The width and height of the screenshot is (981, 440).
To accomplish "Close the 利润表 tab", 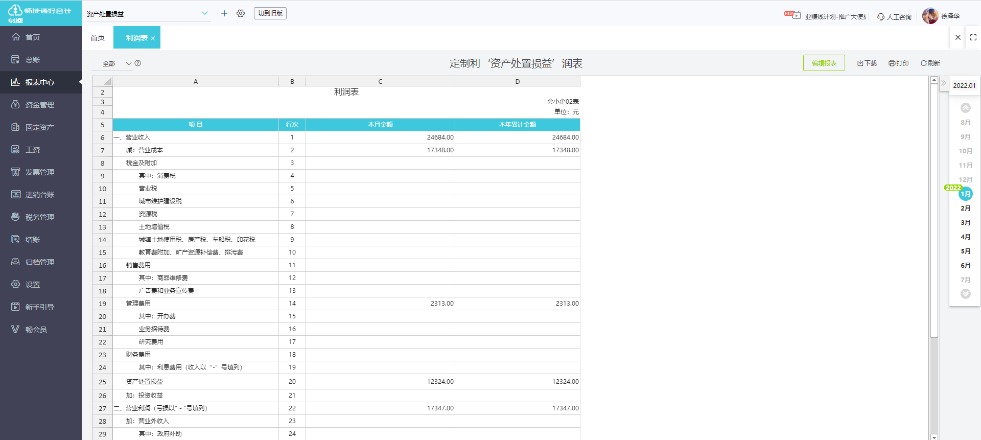I will point(153,38).
